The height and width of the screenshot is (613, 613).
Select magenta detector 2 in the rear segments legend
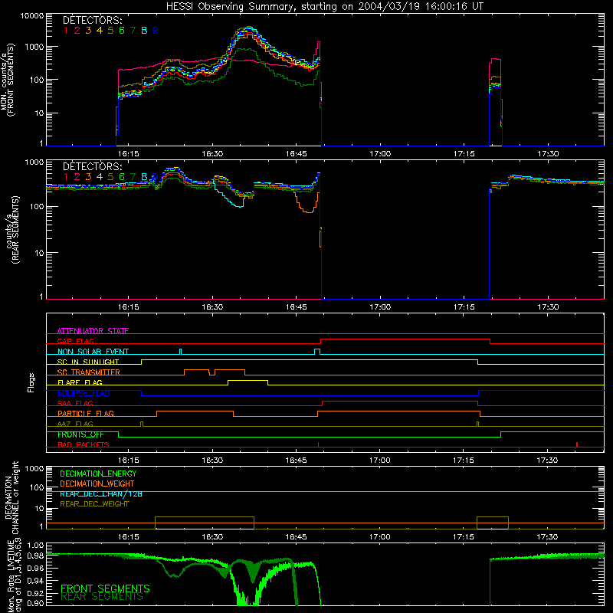coord(77,177)
